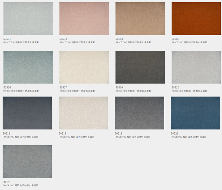Click the 50501 product code label
Image resolution: width=222 pixels, height=190 pixels.
pos(7,39)
